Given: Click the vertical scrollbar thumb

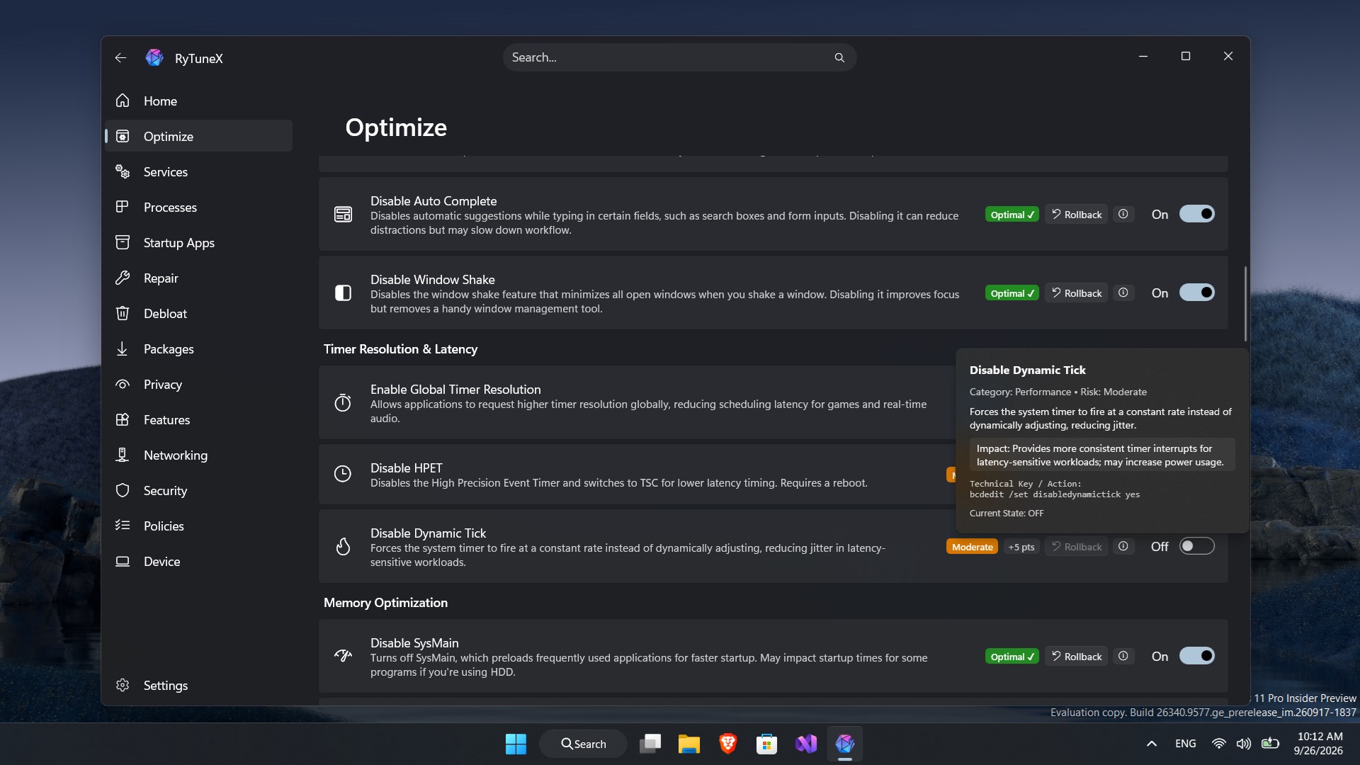Looking at the screenshot, I should [x=1245, y=303].
